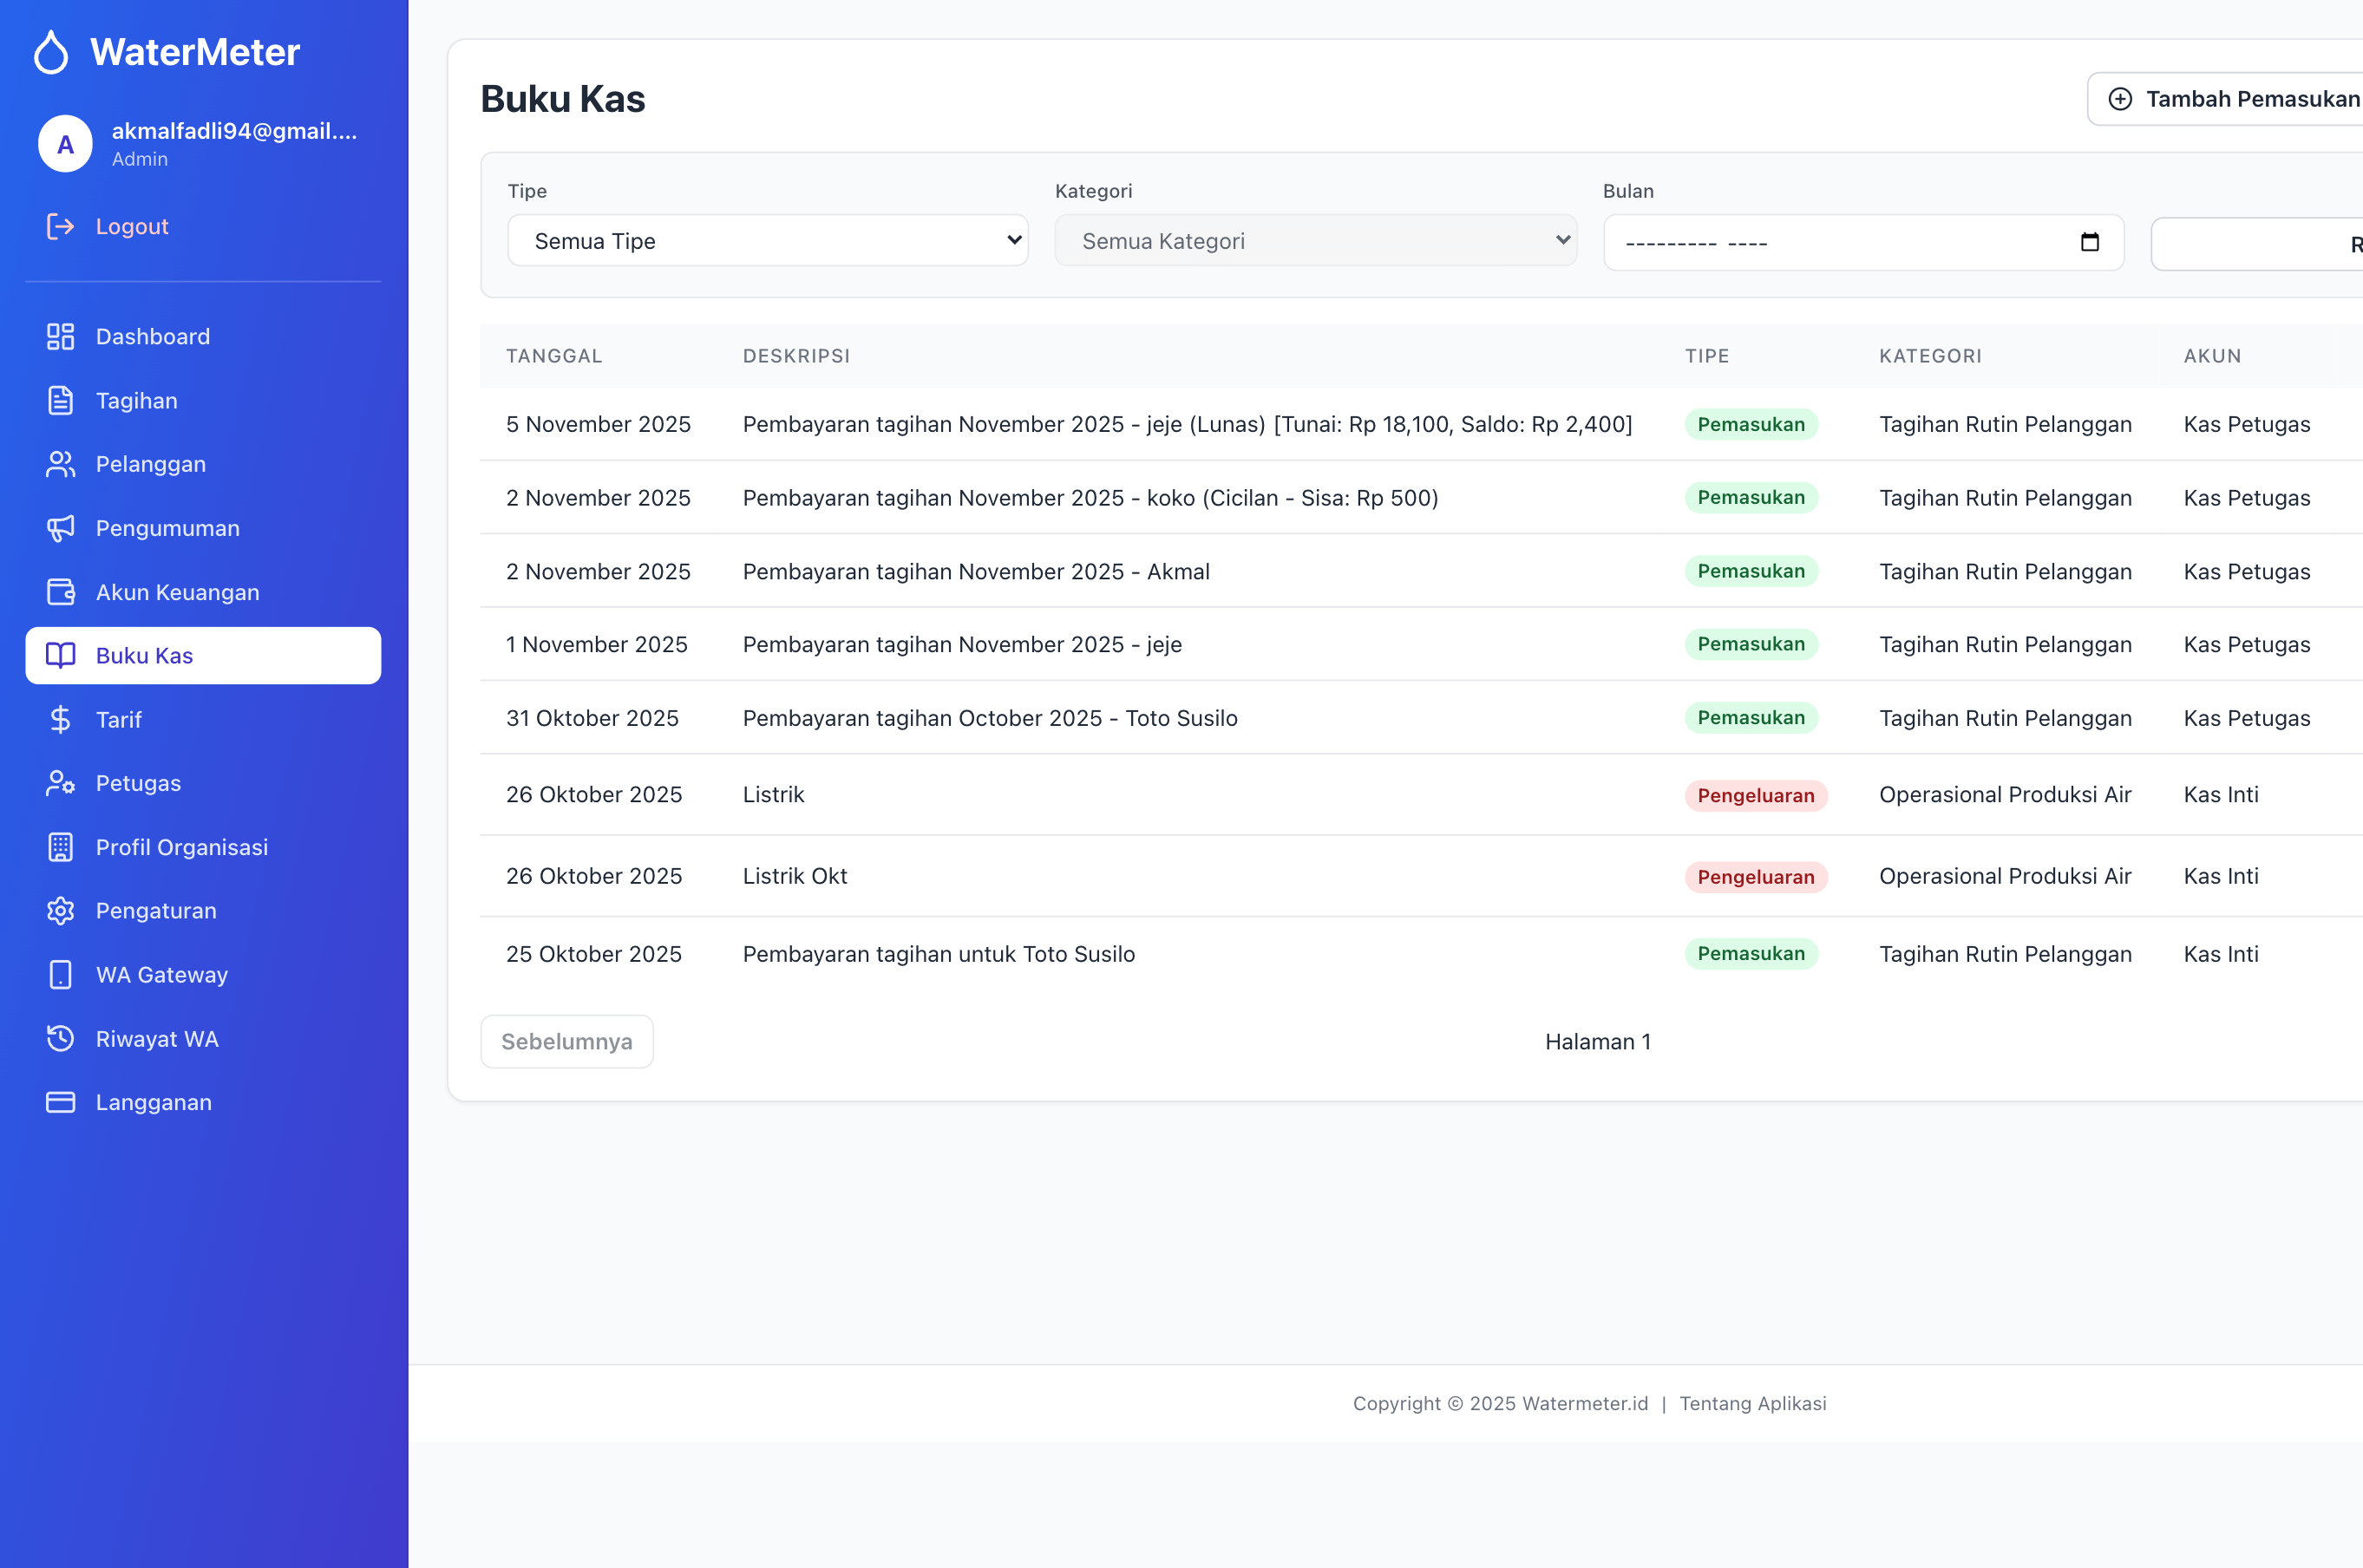Viewport: 2363px width, 1568px height.
Task: Open the Tentang Aplikasi link
Action: 1752,1403
